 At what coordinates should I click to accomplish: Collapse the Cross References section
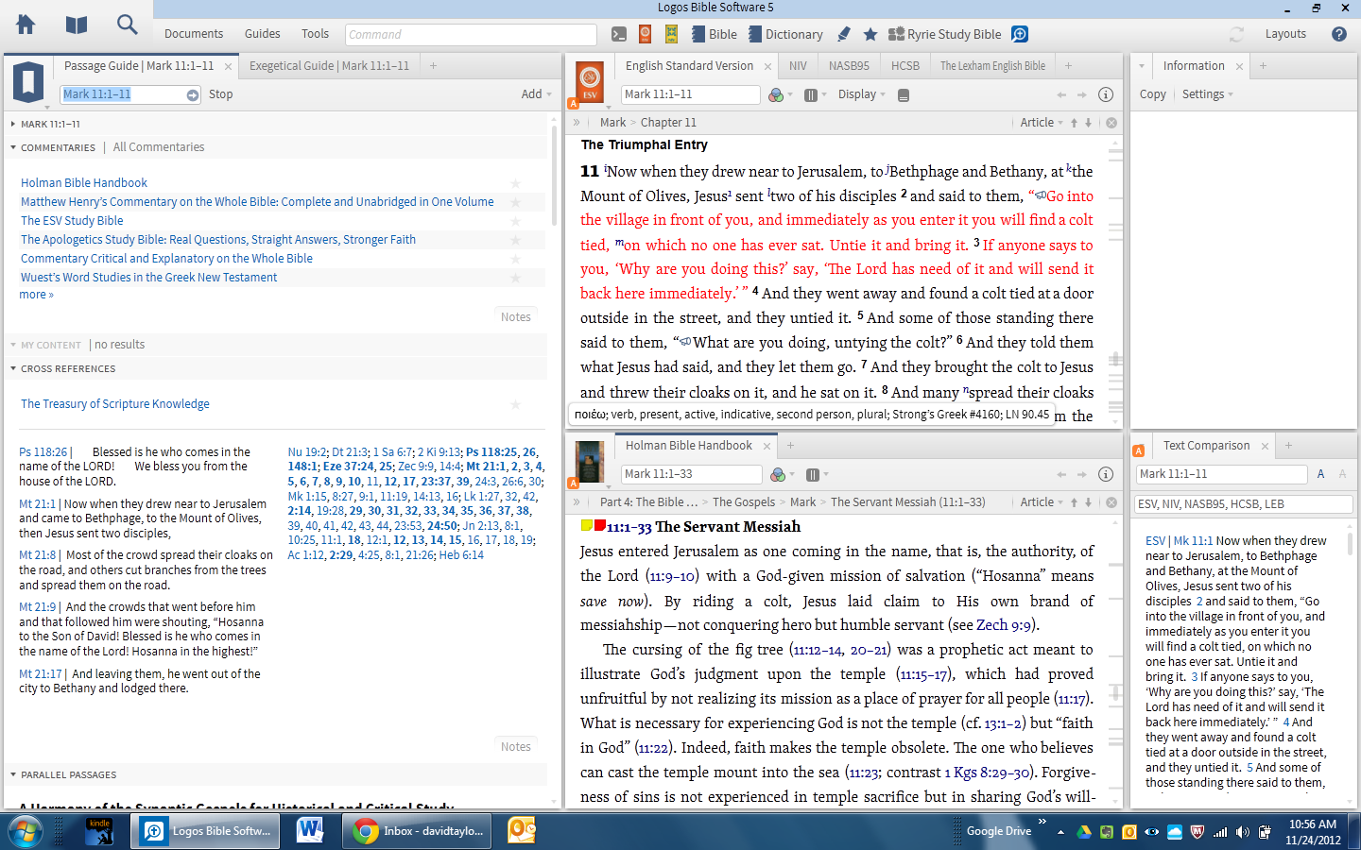tap(13, 369)
